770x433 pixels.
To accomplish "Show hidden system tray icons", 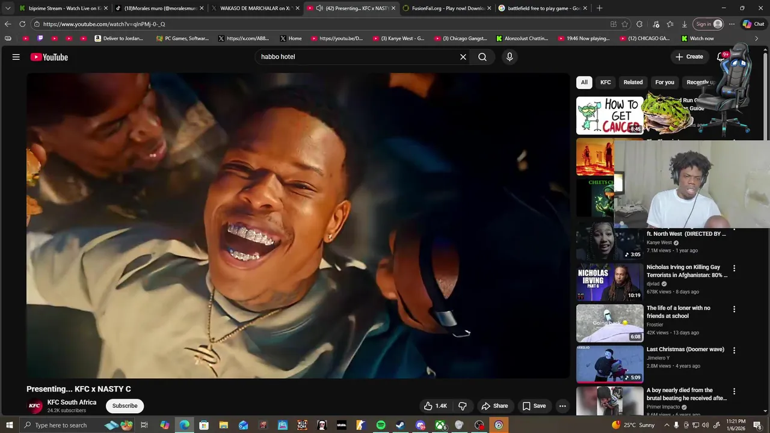I will (x=667, y=425).
